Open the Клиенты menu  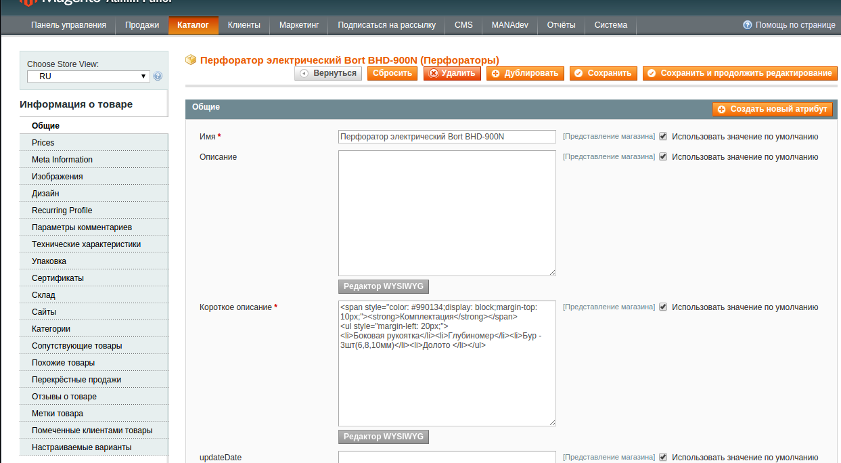[x=244, y=25]
